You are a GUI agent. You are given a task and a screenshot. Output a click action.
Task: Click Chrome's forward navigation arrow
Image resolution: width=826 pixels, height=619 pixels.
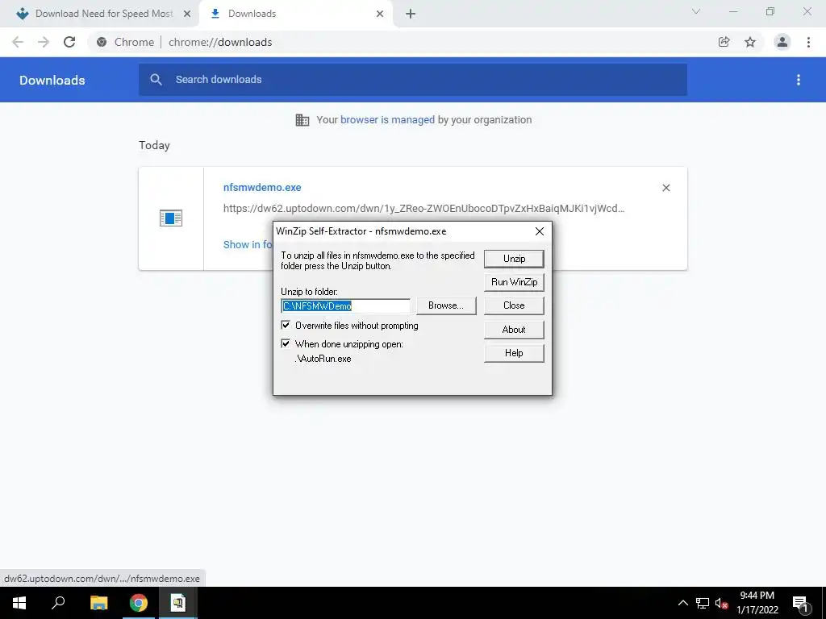[44, 42]
